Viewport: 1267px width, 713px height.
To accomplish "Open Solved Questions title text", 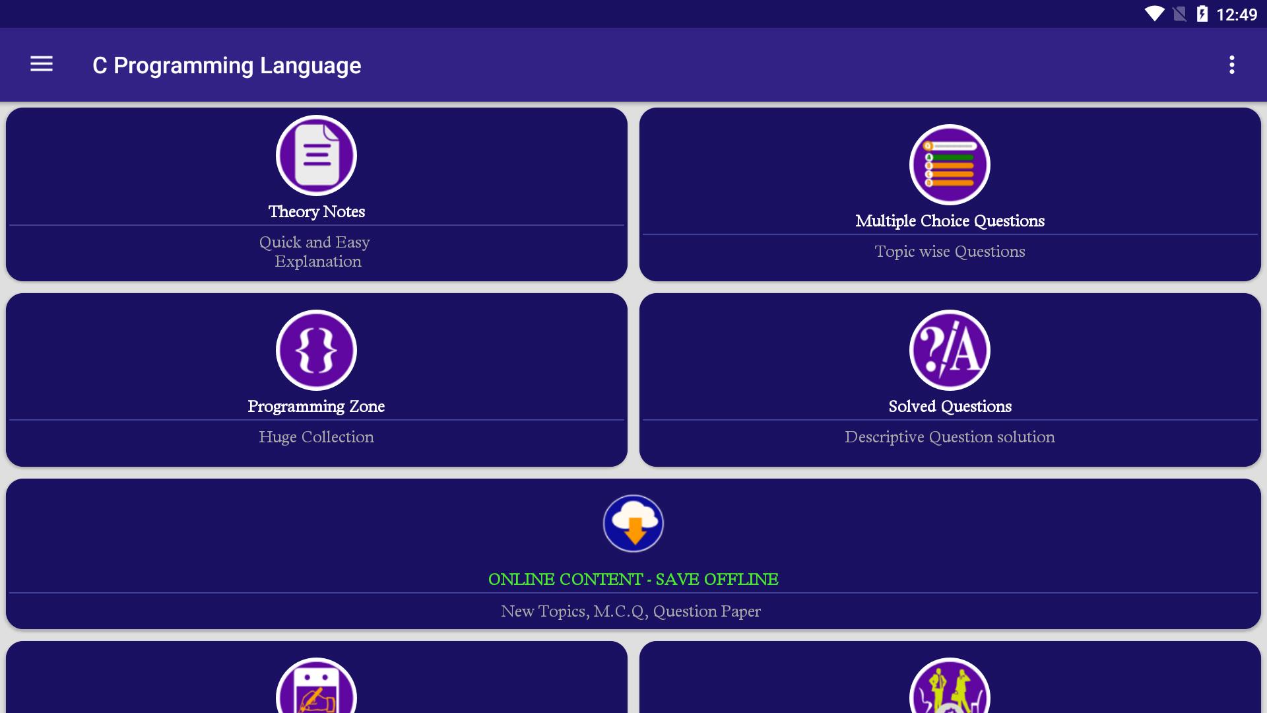I will (950, 407).
